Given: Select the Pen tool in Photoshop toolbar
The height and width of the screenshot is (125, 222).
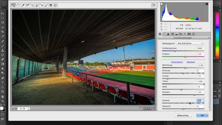Looking at the screenshot, I should tap(2, 78).
